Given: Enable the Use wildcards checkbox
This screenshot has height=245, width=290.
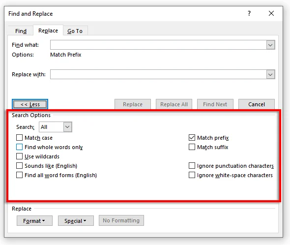Looking at the screenshot, I should (x=20, y=156).
